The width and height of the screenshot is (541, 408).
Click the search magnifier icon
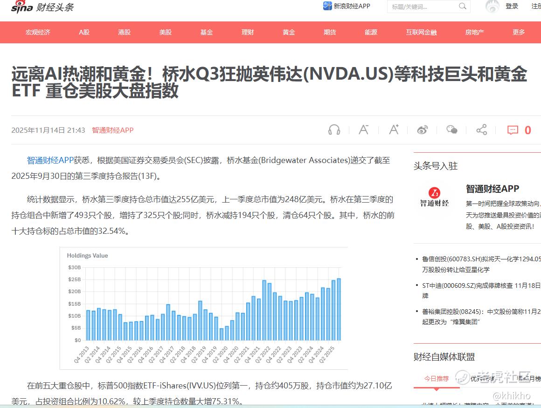462,6
